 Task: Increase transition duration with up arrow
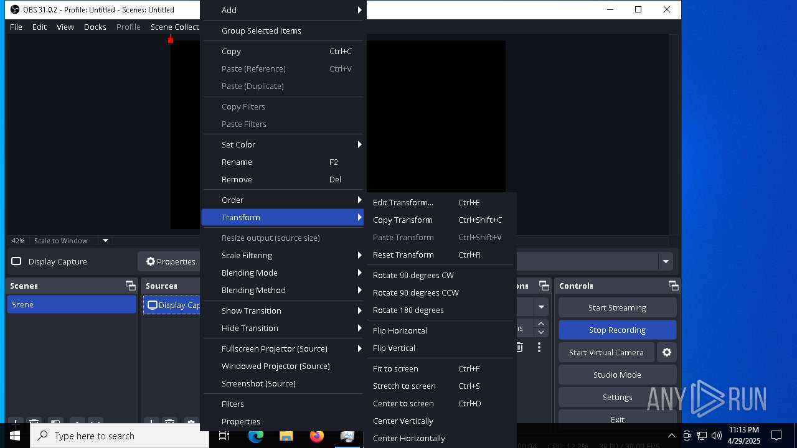click(541, 324)
